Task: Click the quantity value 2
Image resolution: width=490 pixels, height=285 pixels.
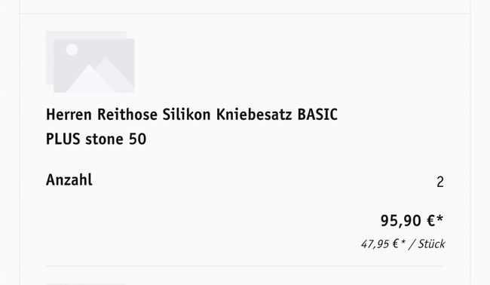Action: pyautogui.click(x=440, y=182)
